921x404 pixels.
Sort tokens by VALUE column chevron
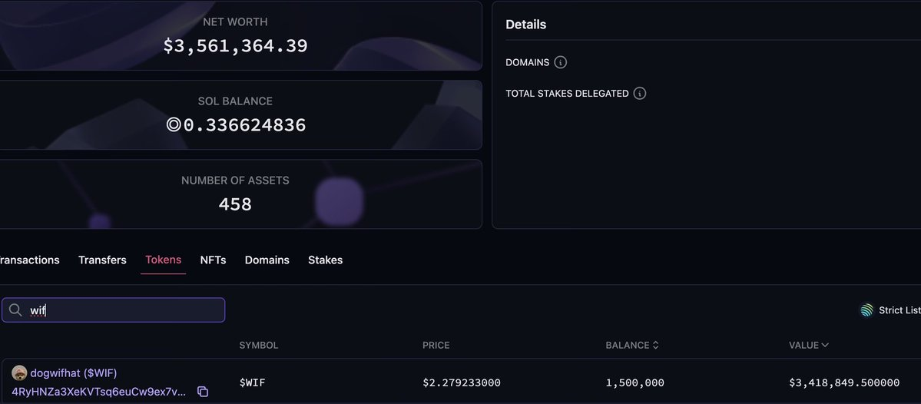pyautogui.click(x=825, y=346)
